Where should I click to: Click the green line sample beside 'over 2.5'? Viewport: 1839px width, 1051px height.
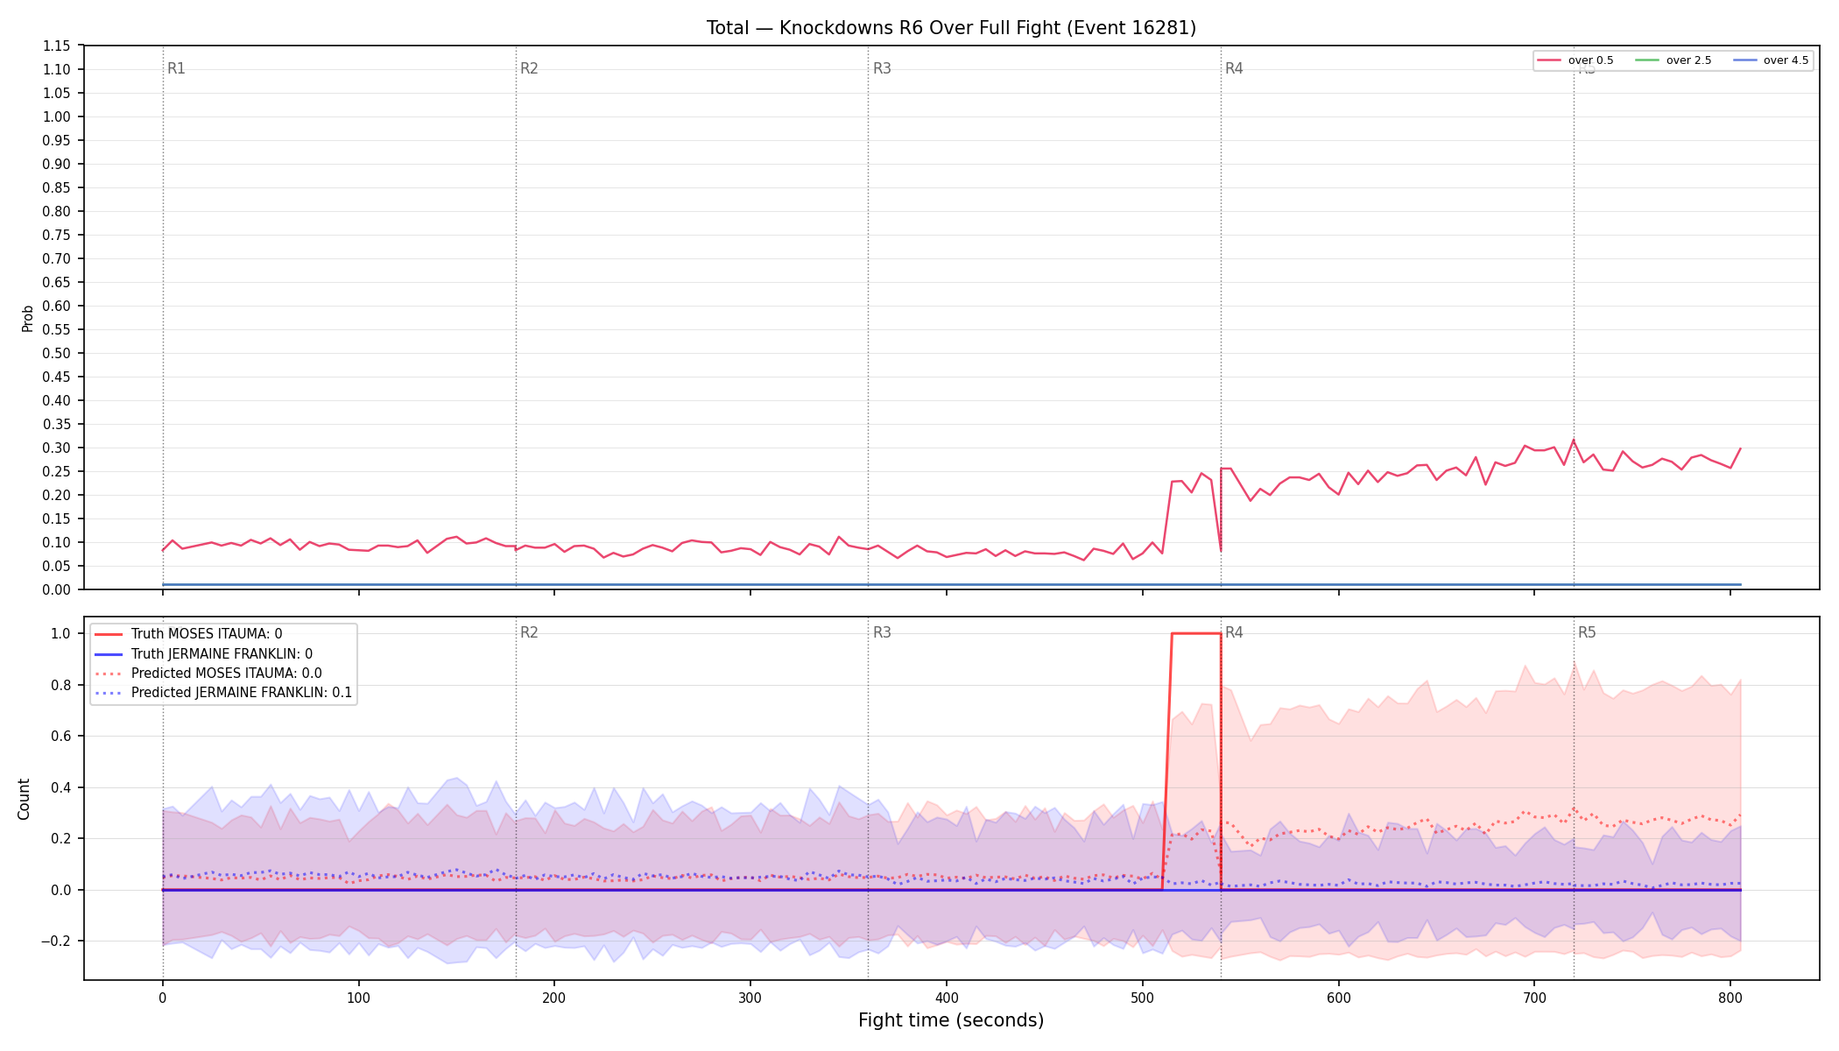(1647, 60)
